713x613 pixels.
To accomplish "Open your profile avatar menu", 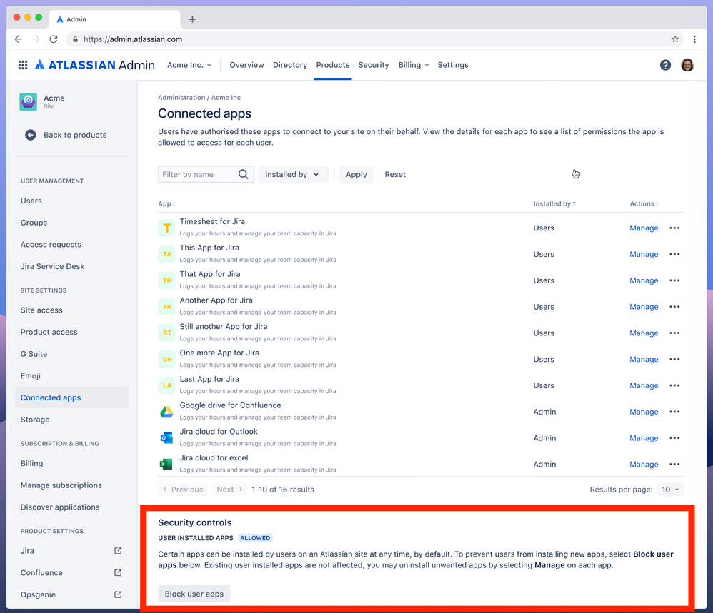I will pyautogui.click(x=687, y=64).
